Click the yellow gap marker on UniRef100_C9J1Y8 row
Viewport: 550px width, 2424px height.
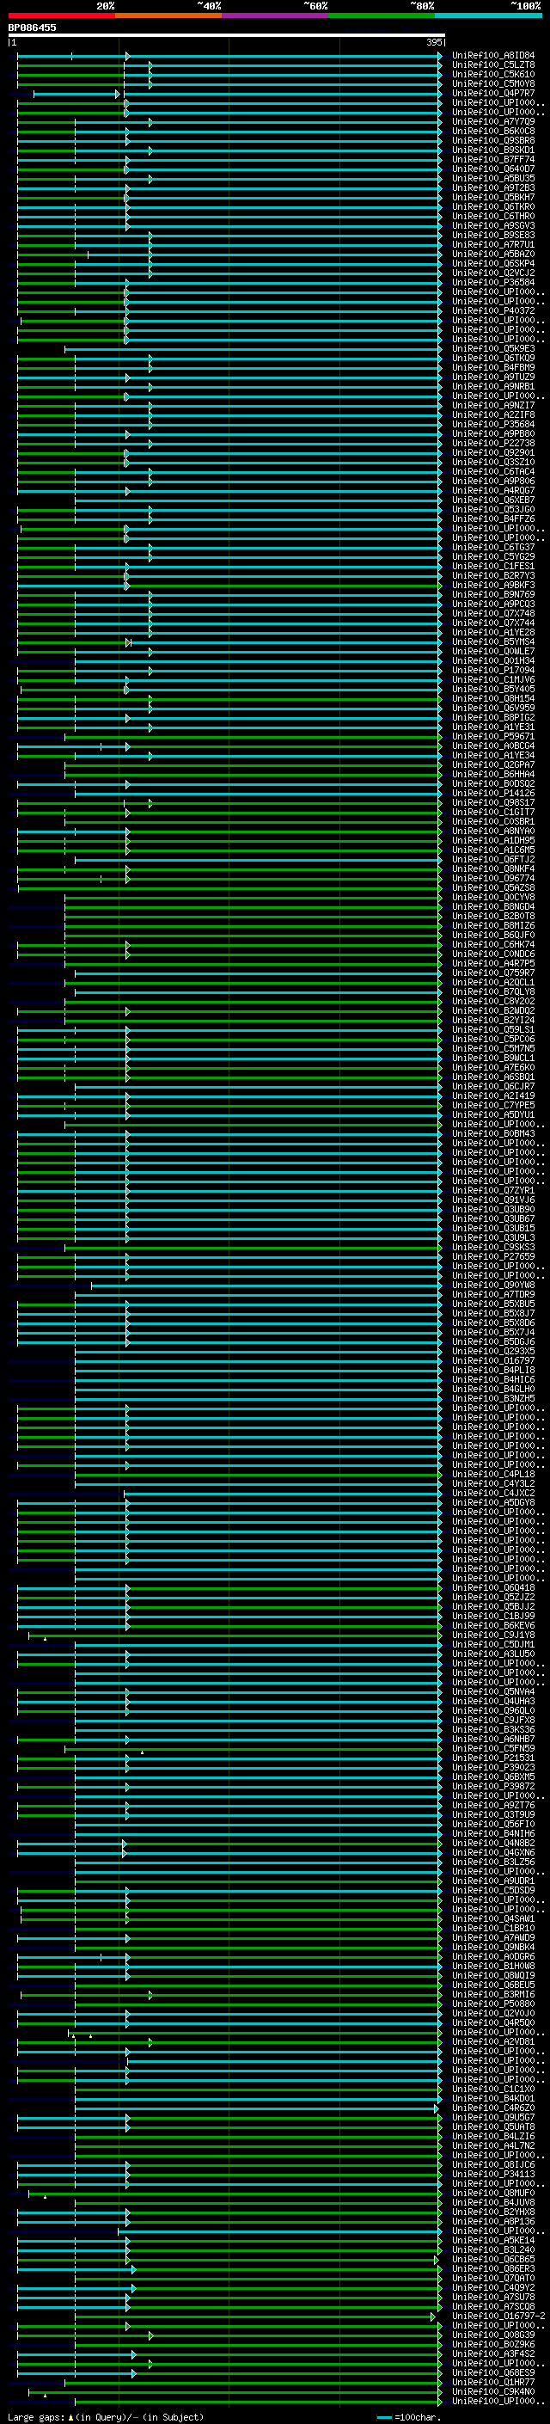[46, 1638]
